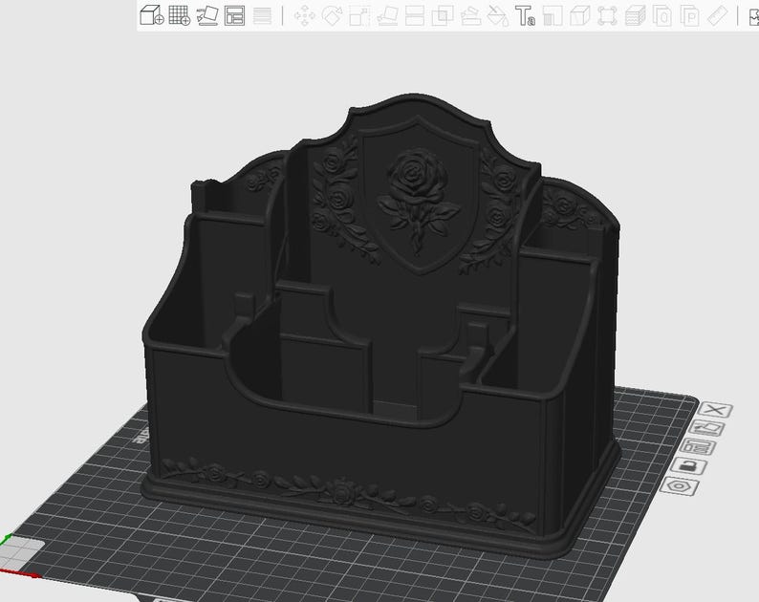Click the toolbar icon labeled 0
This screenshot has width=759, height=602.
point(662,16)
